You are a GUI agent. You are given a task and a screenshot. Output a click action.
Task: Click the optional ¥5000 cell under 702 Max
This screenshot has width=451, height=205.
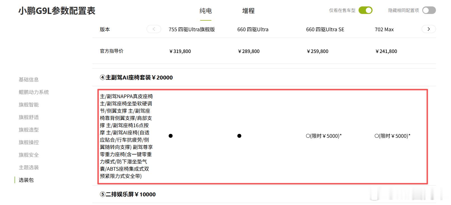point(393,136)
